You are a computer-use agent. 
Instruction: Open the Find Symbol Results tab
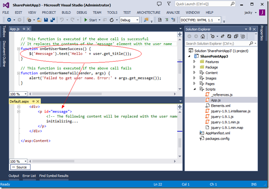point(54,176)
